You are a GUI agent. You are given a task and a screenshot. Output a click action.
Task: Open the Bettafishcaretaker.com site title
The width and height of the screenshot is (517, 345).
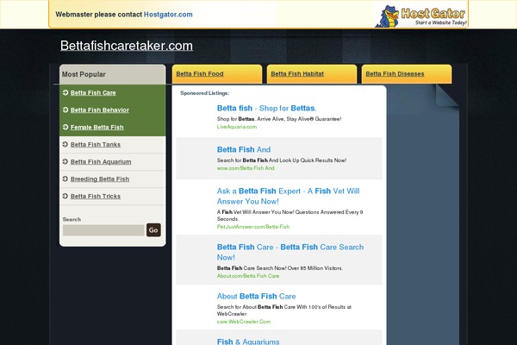click(127, 46)
